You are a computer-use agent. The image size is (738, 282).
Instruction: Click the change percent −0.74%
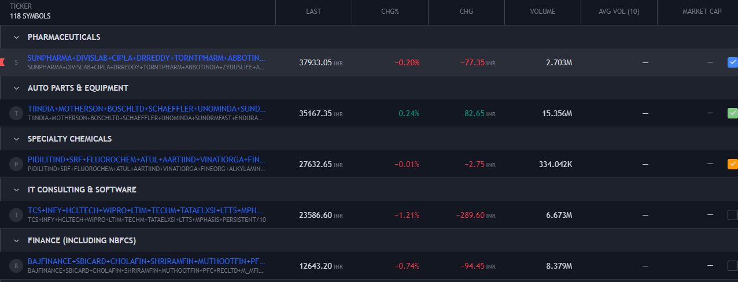click(x=407, y=266)
